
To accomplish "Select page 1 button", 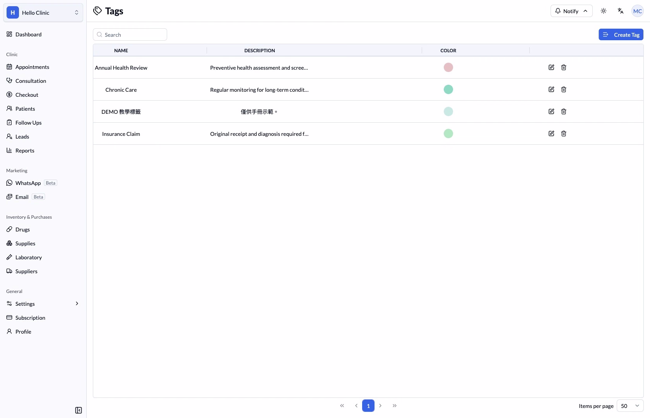I will click(368, 406).
